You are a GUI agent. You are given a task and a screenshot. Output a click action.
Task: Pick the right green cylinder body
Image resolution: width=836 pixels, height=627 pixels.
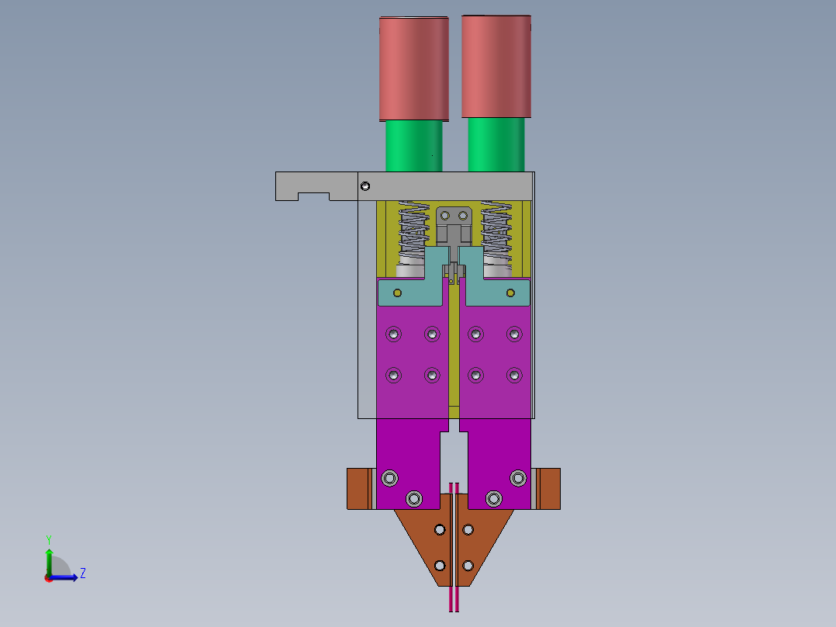pyautogui.click(x=496, y=144)
